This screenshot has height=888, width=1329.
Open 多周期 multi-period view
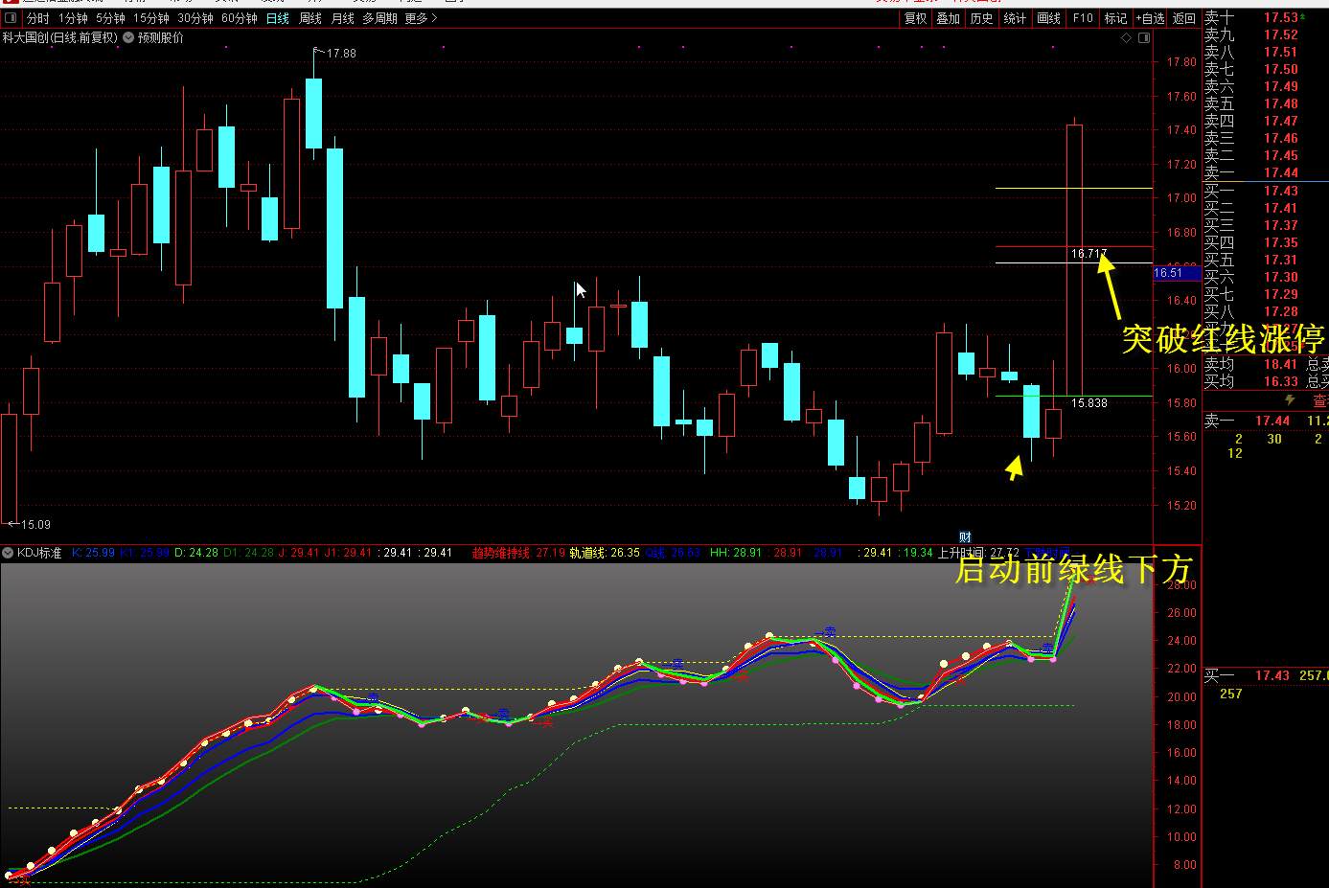[379, 18]
